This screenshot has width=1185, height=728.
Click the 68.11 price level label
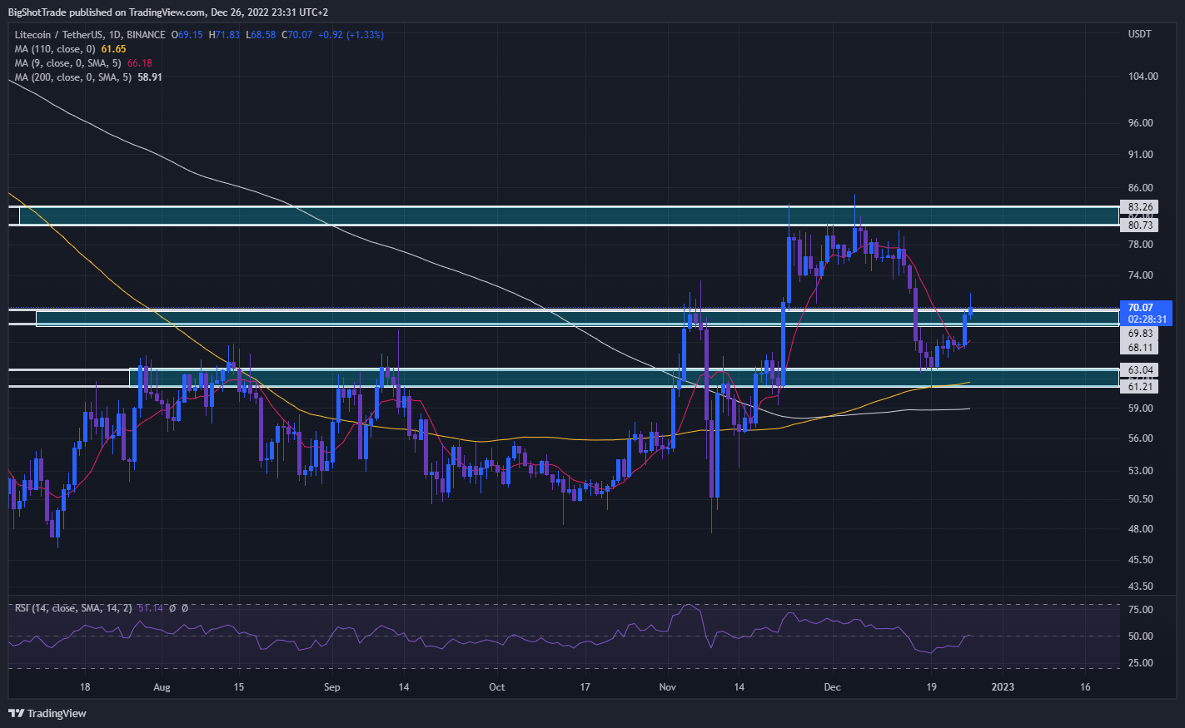point(1140,348)
